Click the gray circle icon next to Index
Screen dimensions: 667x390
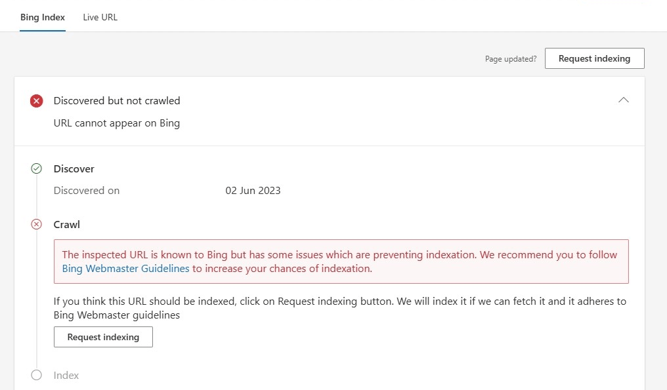tap(37, 375)
